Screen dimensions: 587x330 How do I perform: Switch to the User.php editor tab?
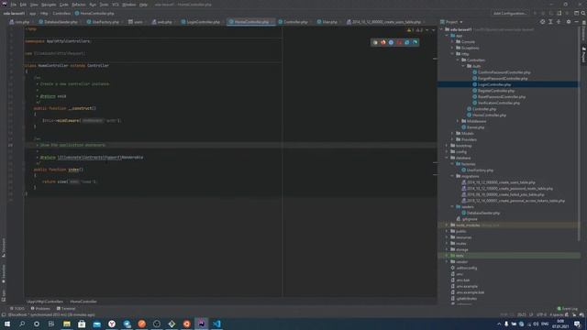pos(327,22)
